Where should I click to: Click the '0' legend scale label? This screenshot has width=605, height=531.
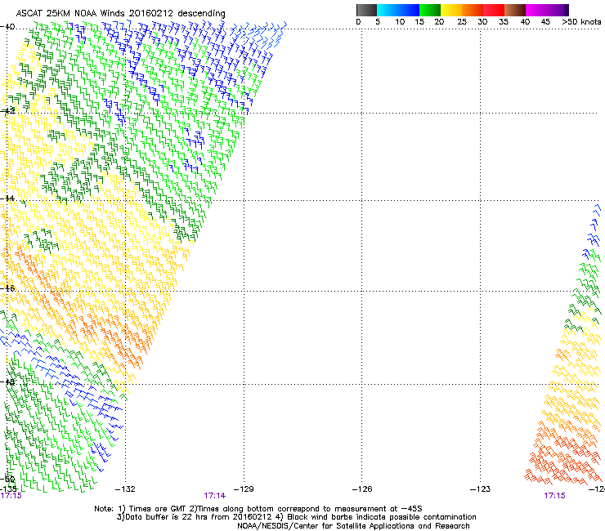tap(358, 22)
